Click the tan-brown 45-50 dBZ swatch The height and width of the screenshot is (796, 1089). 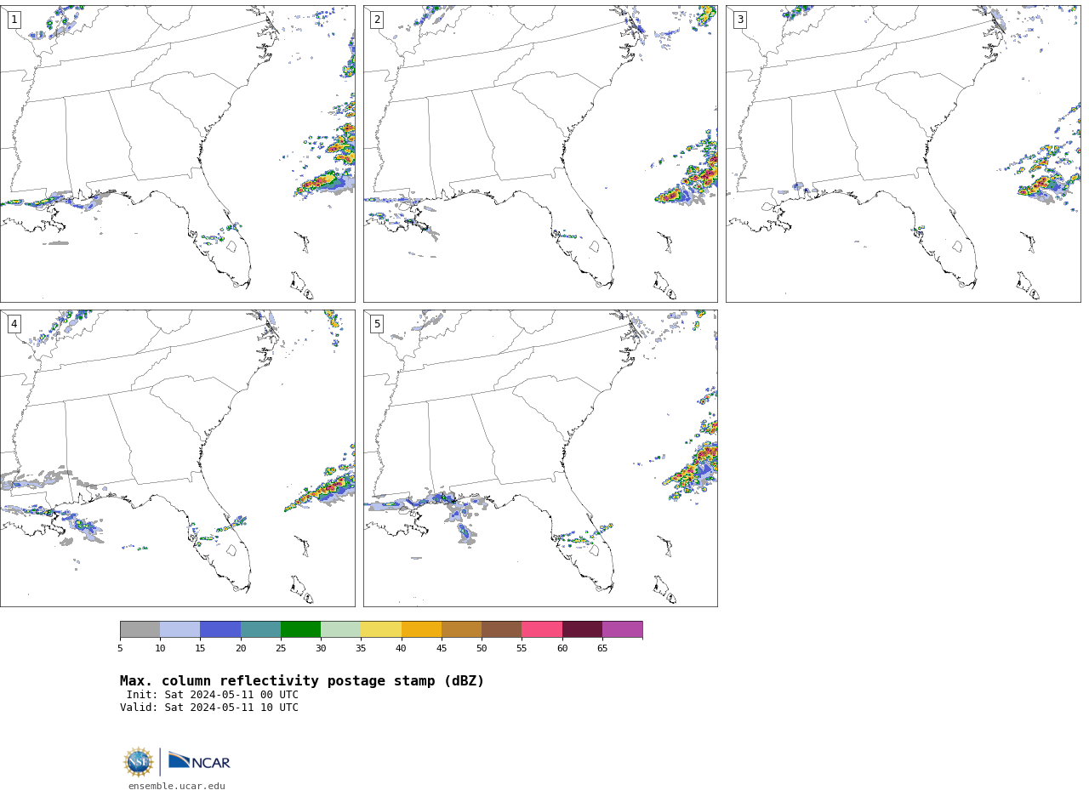(x=461, y=629)
